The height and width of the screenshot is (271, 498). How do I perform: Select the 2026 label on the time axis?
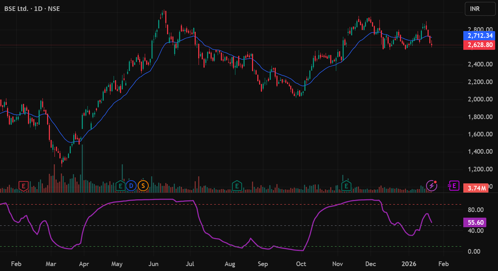[409, 264]
